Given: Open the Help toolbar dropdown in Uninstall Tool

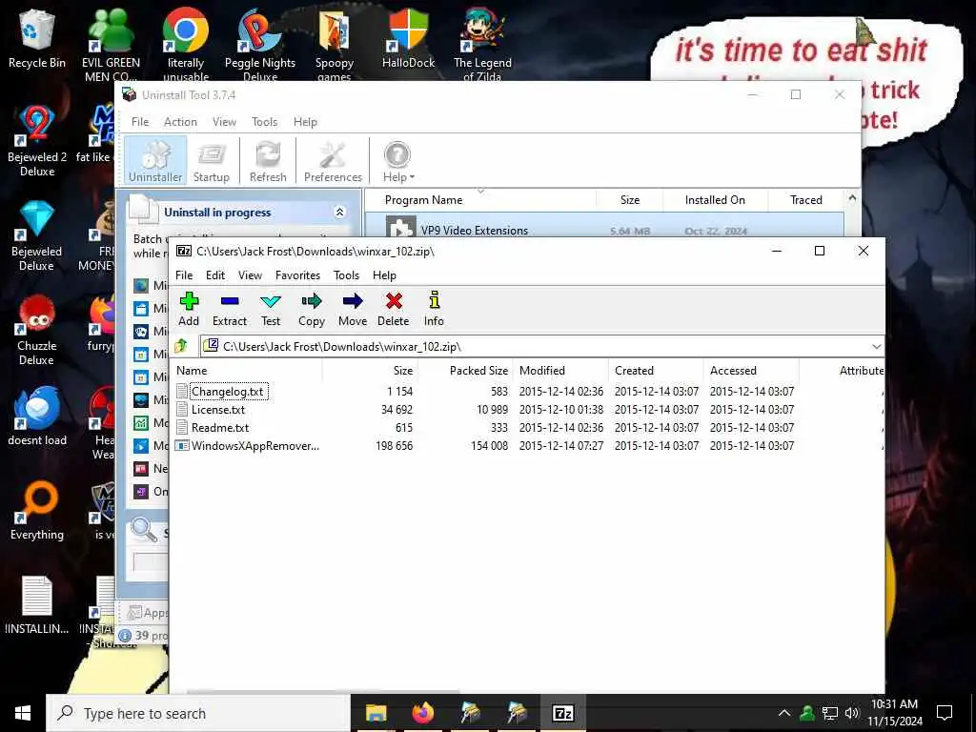Looking at the screenshot, I should click(397, 161).
